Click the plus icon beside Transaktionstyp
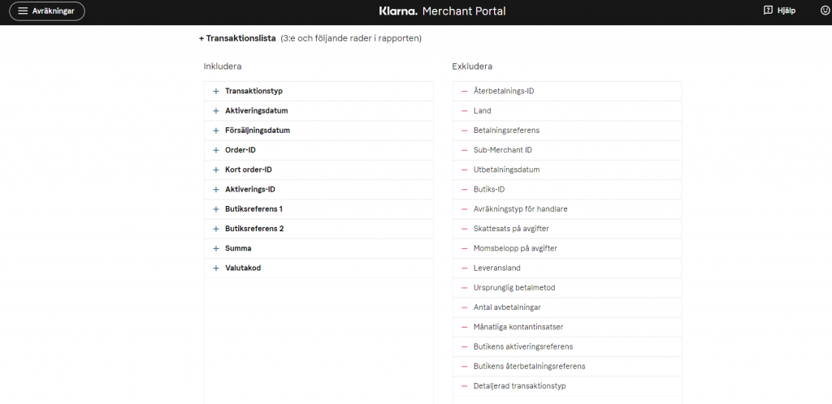This screenshot has width=832, height=404. click(215, 91)
